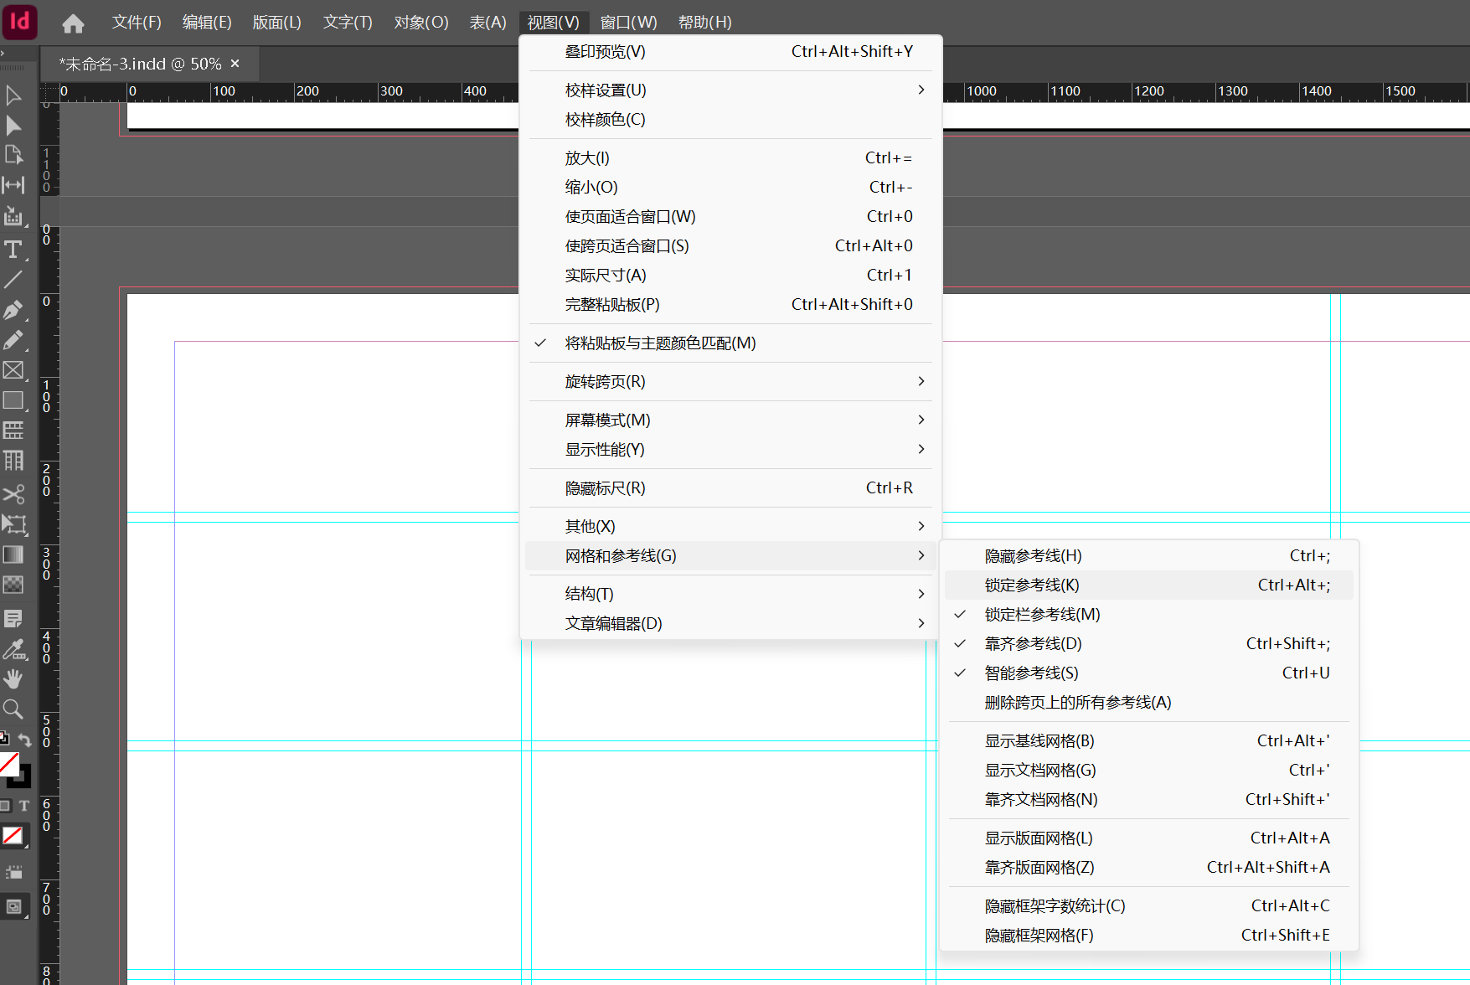Screen dimensions: 1470x985
Task: Toggle 锁定栏参考线(M) checked option
Action: tap(1042, 615)
